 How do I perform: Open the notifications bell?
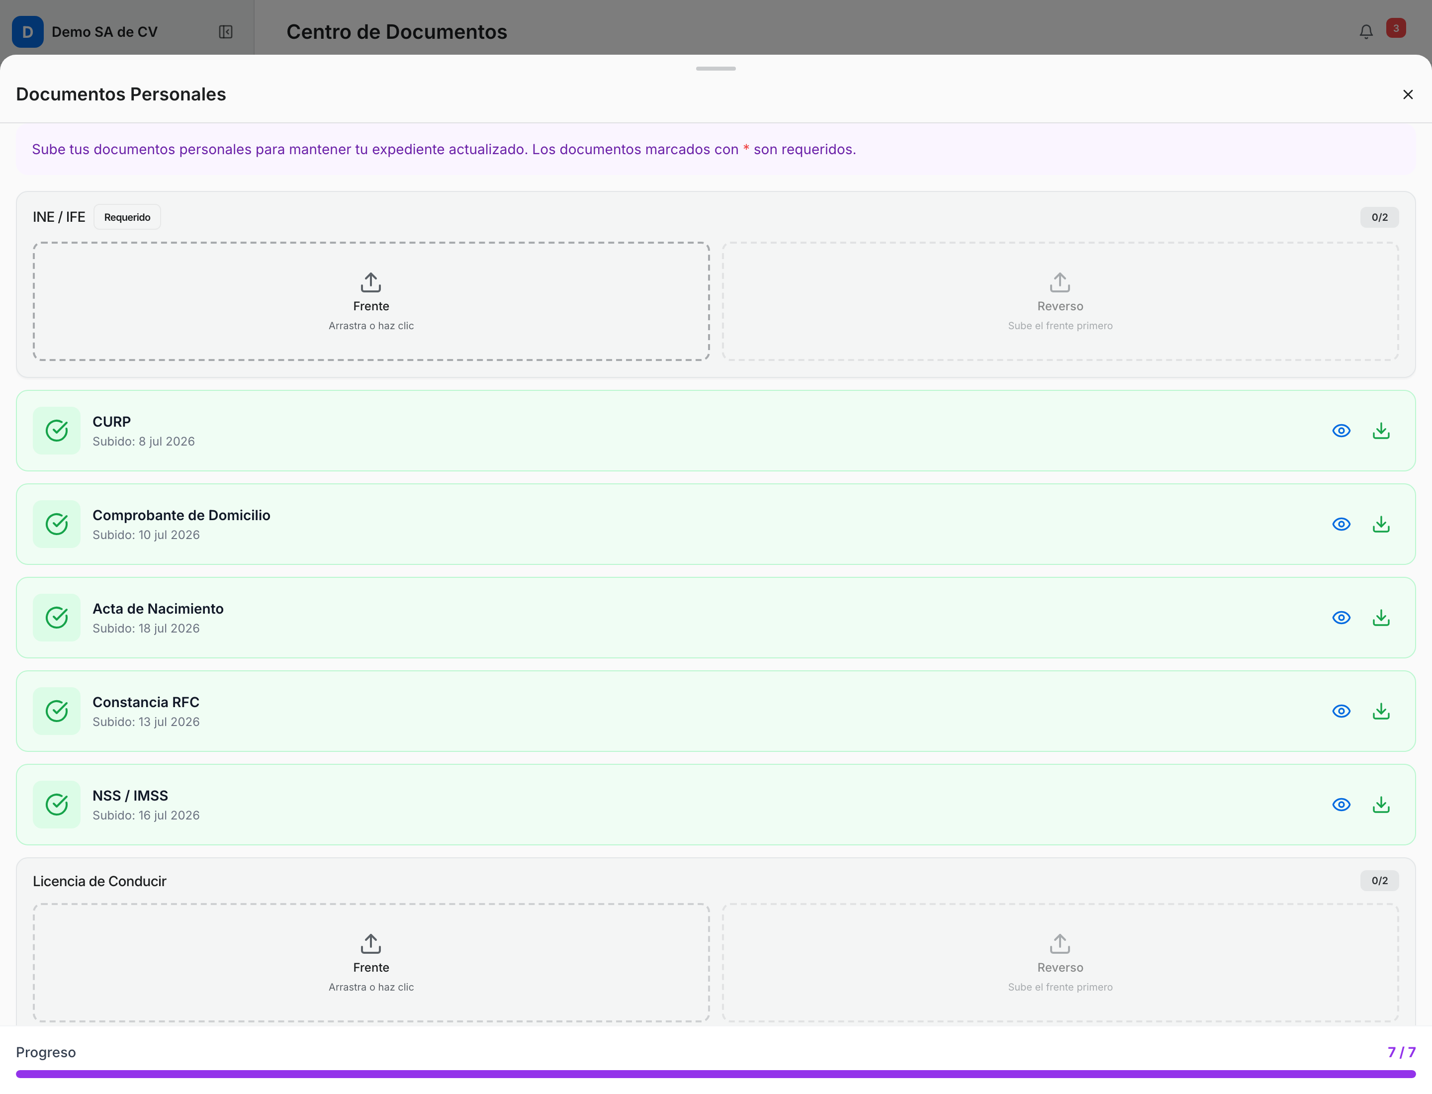pyautogui.click(x=1366, y=31)
